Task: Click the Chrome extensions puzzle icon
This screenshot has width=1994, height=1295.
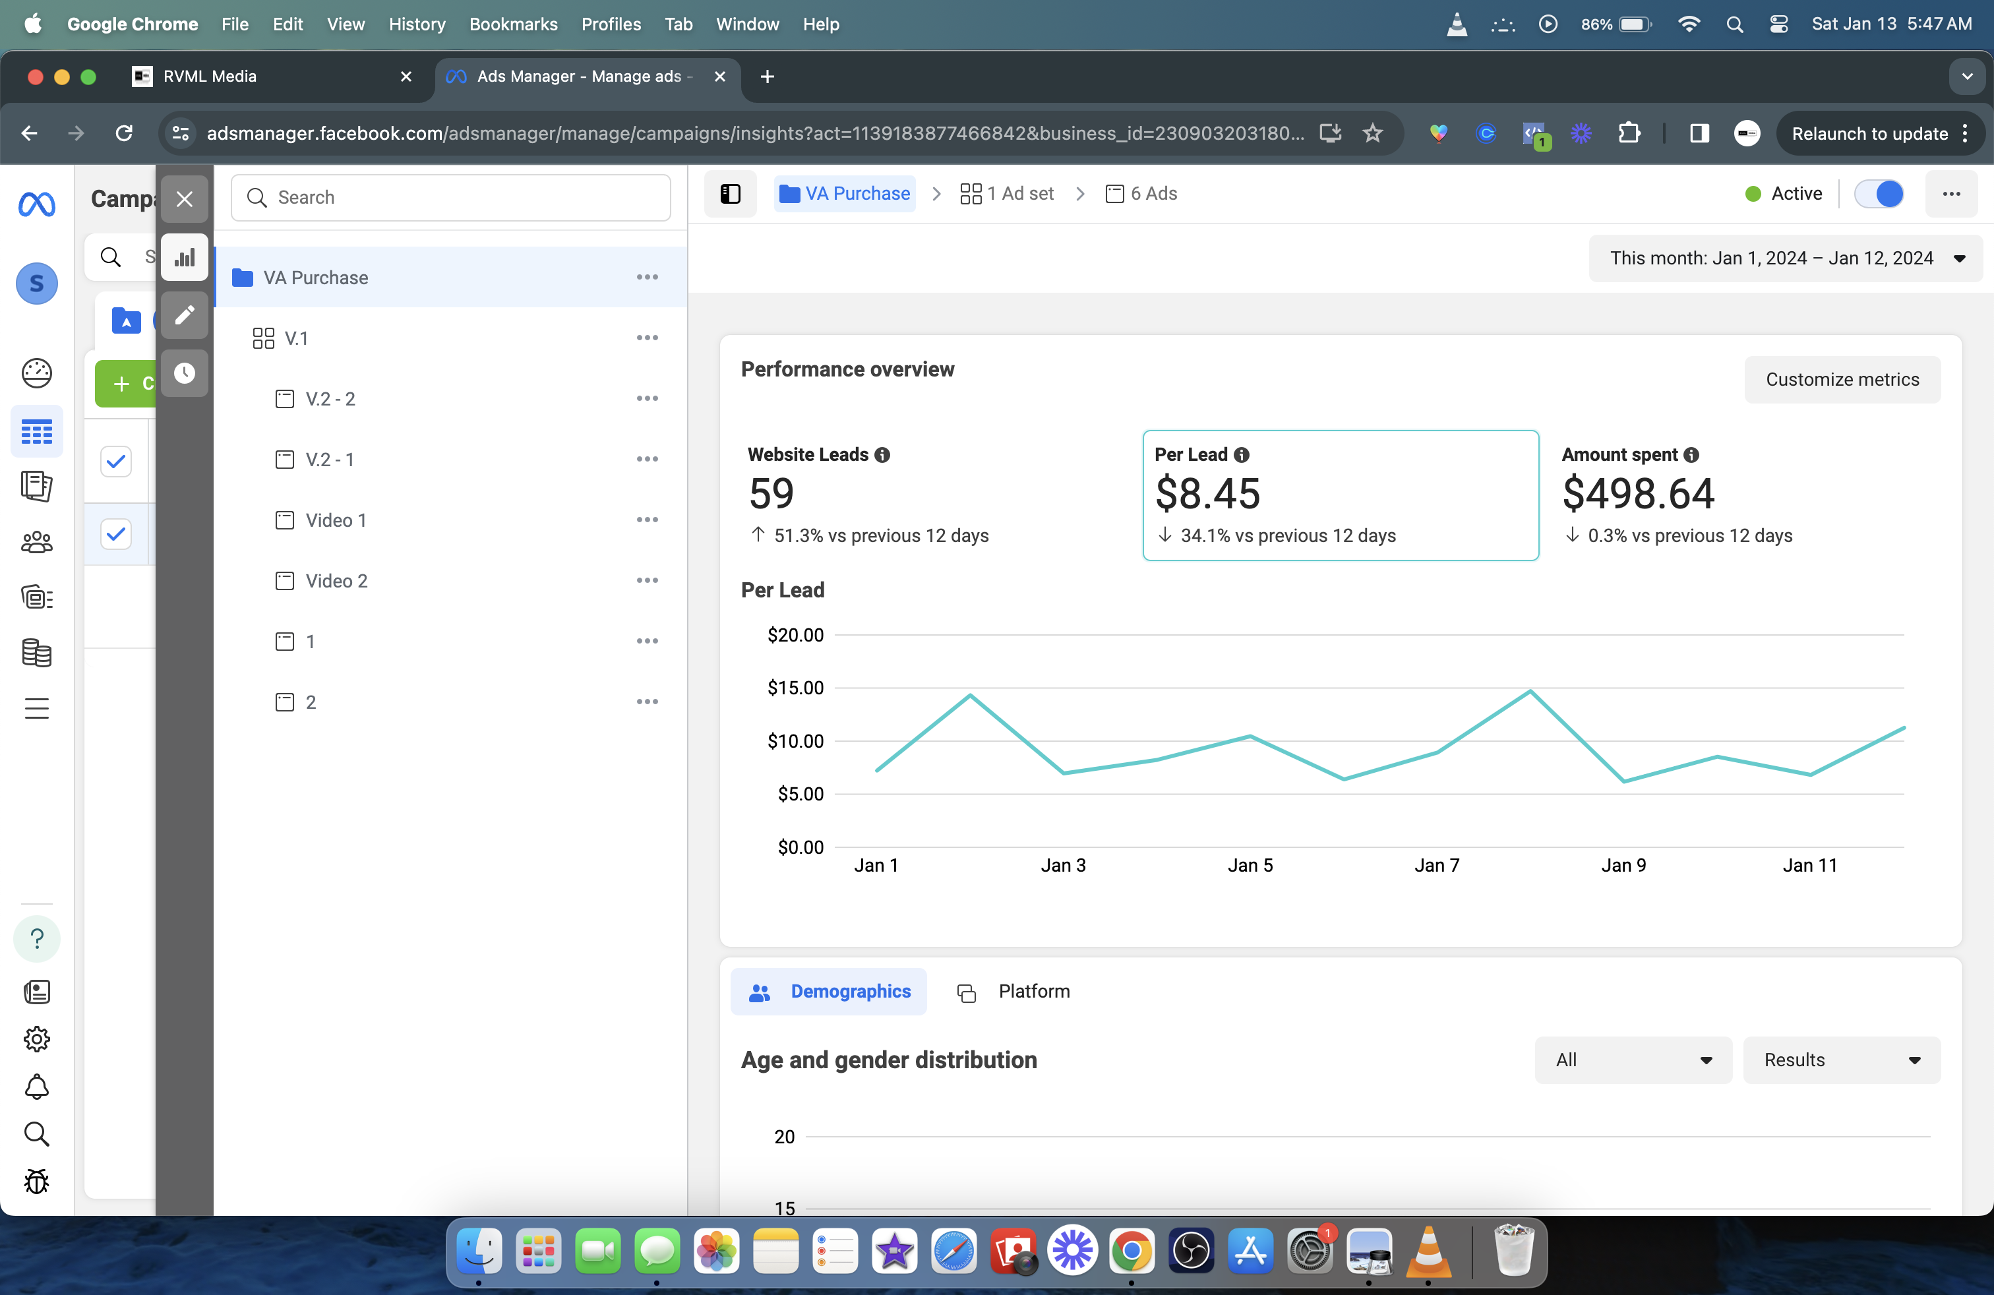Action: point(1629,133)
